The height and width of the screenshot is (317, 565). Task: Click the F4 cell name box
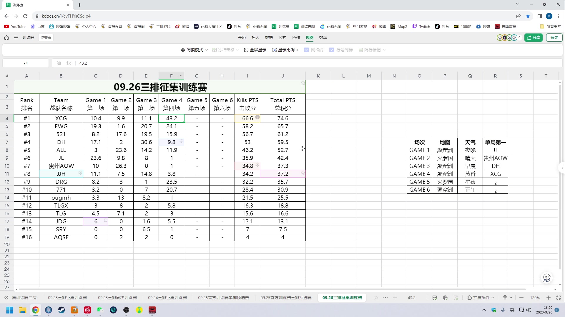pyautogui.click(x=26, y=63)
